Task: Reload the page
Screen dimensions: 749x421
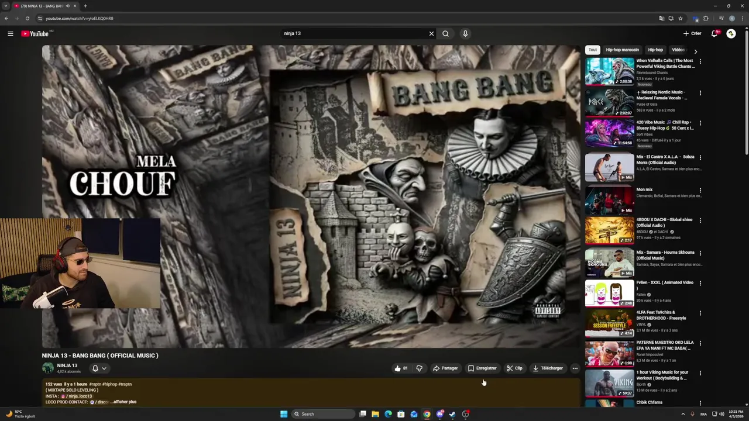Action: [27, 18]
